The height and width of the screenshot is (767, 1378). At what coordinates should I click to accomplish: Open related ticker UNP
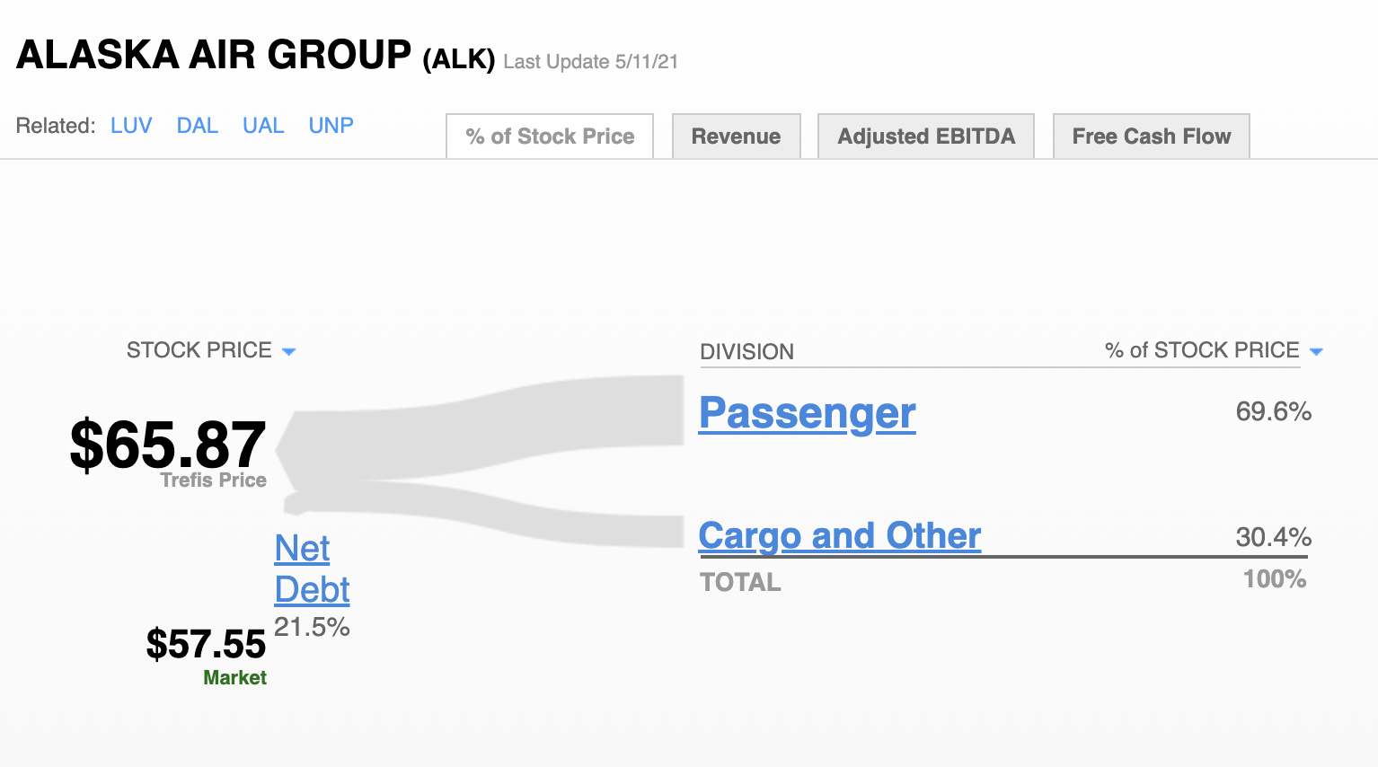coord(331,126)
